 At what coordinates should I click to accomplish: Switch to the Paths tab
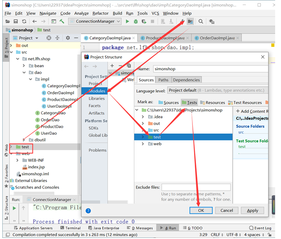(163, 80)
